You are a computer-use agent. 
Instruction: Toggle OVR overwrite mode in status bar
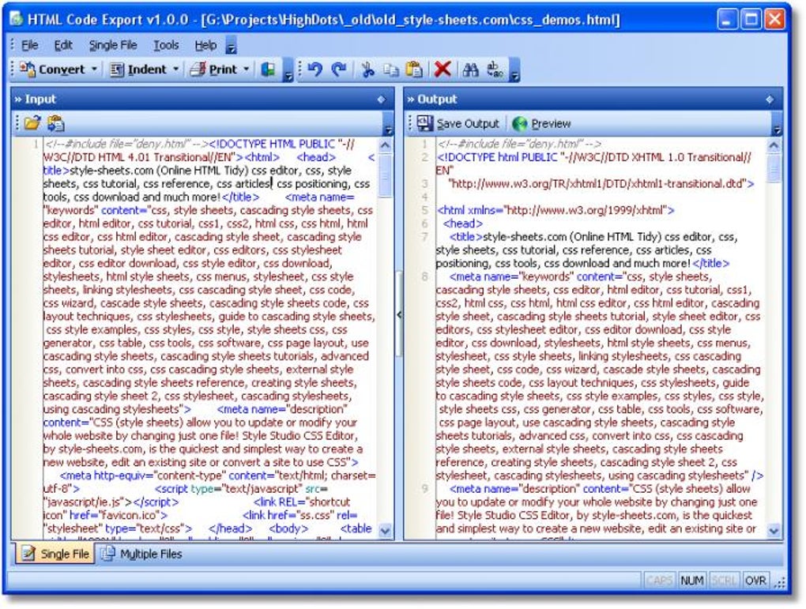click(756, 580)
